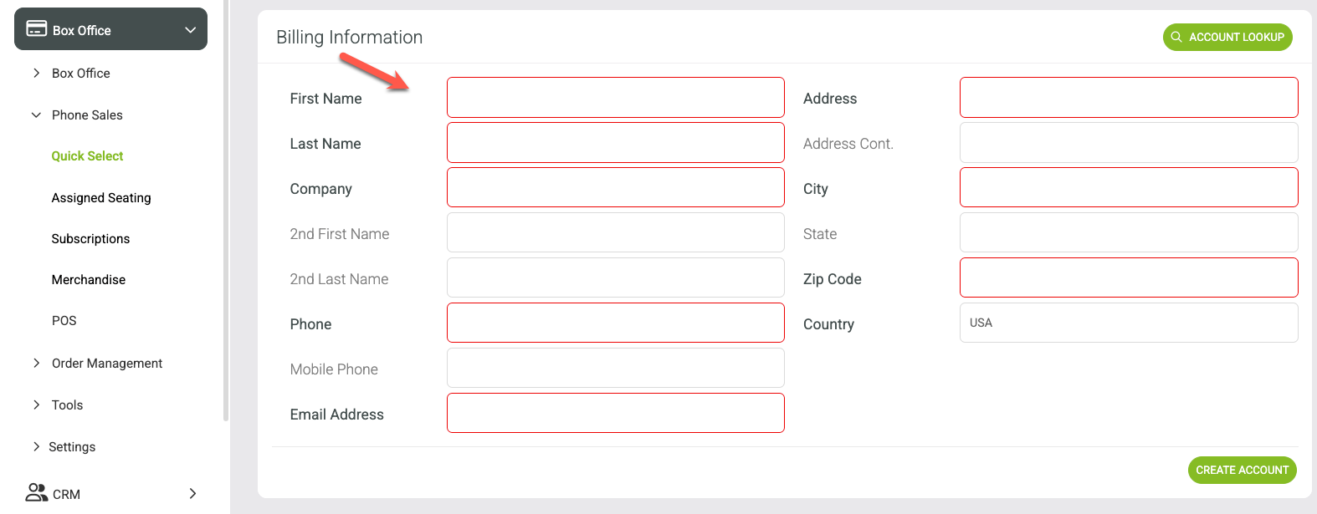
Task: Open the POS menu item
Action: tap(64, 320)
